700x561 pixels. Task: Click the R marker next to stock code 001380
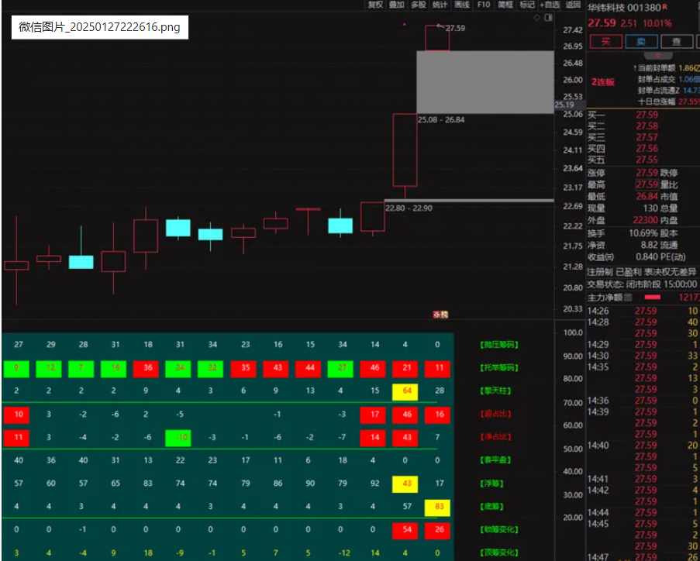pyautogui.click(x=664, y=7)
